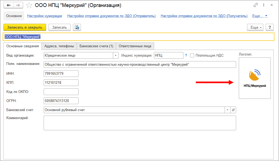
Task: Open the toolbar Еще dropdown button
Action: point(255,27)
